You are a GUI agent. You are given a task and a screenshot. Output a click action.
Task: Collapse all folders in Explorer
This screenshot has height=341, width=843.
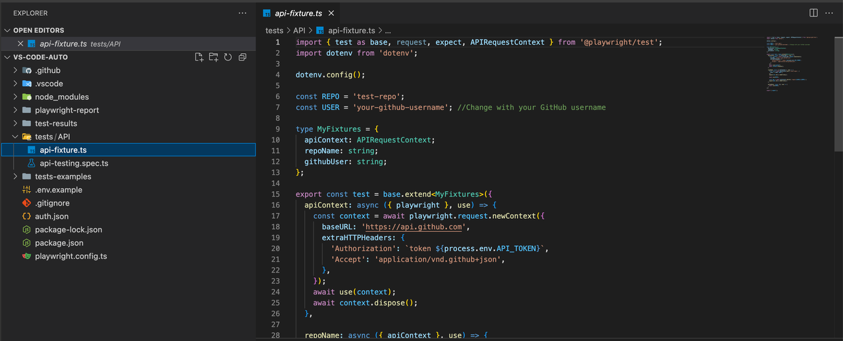point(242,57)
